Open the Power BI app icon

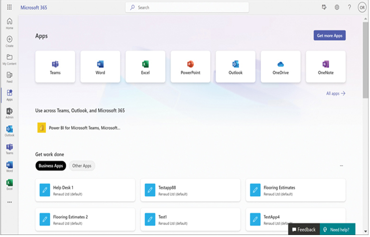(x=41, y=128)
